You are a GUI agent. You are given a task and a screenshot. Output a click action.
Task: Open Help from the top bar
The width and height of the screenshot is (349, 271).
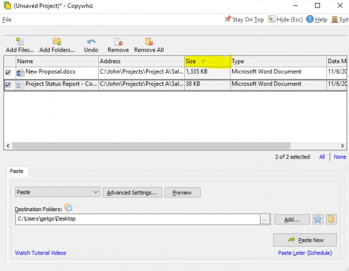(x=316, y=20)
